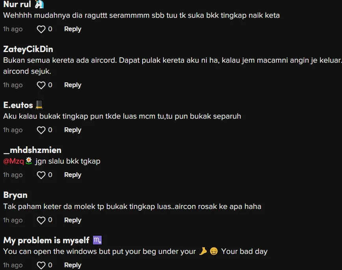Image resolution: width=342 pixels, height=270 pixels.
Task: Reply to _mhdshzmien's comment
Action: (72, 175)
